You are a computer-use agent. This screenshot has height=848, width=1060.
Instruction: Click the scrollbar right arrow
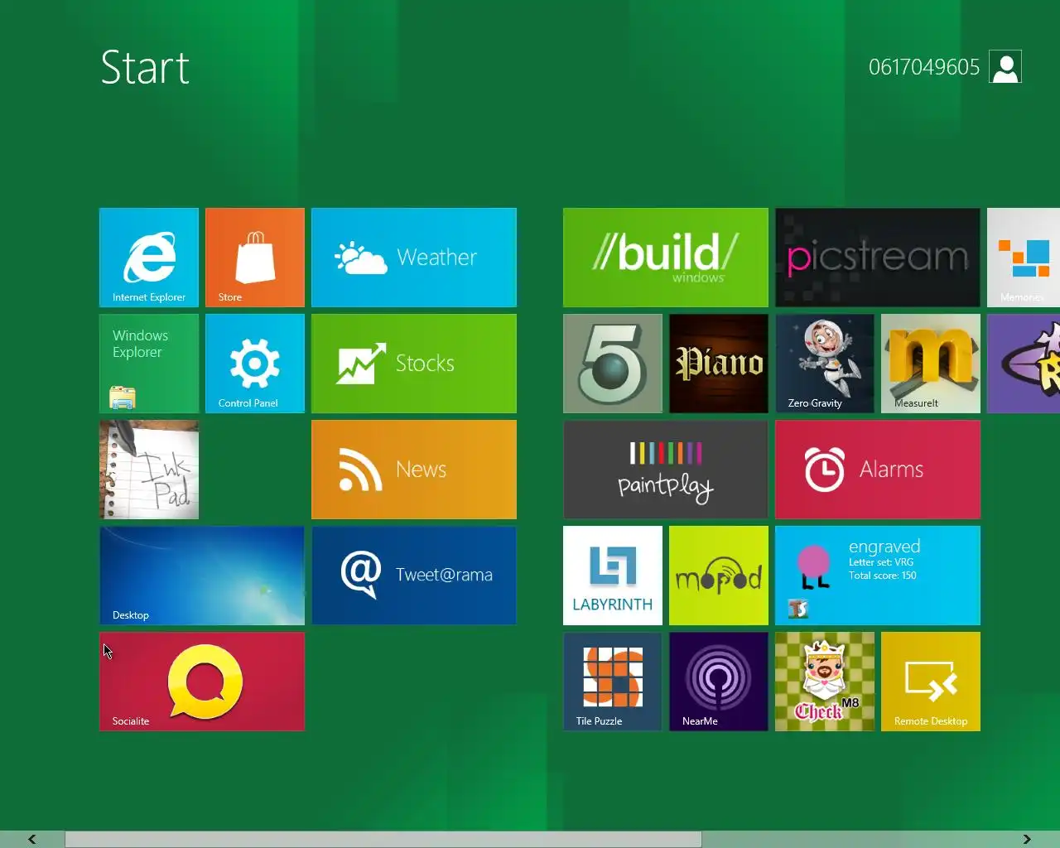click(1027, 839)
